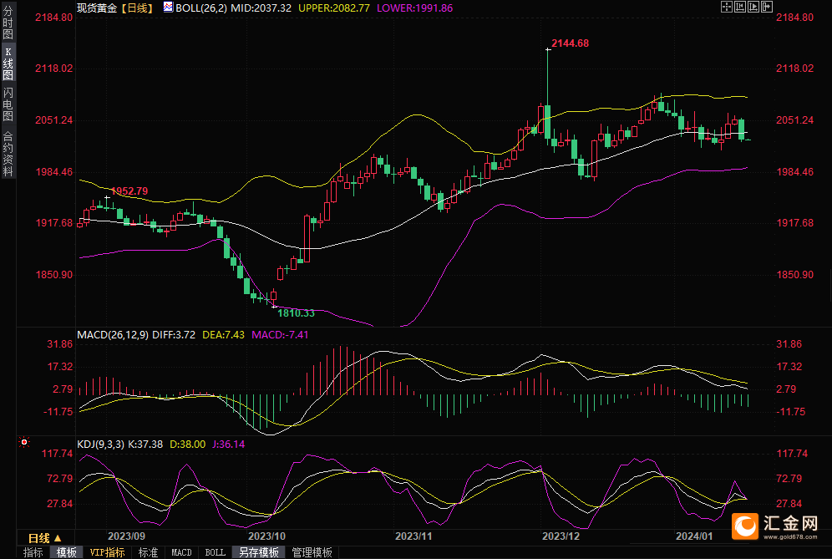Viewport: 832px width, 559px height.
Task: Click the crosshair cursor icon in top-right toolbar
Action: point(725,7)
